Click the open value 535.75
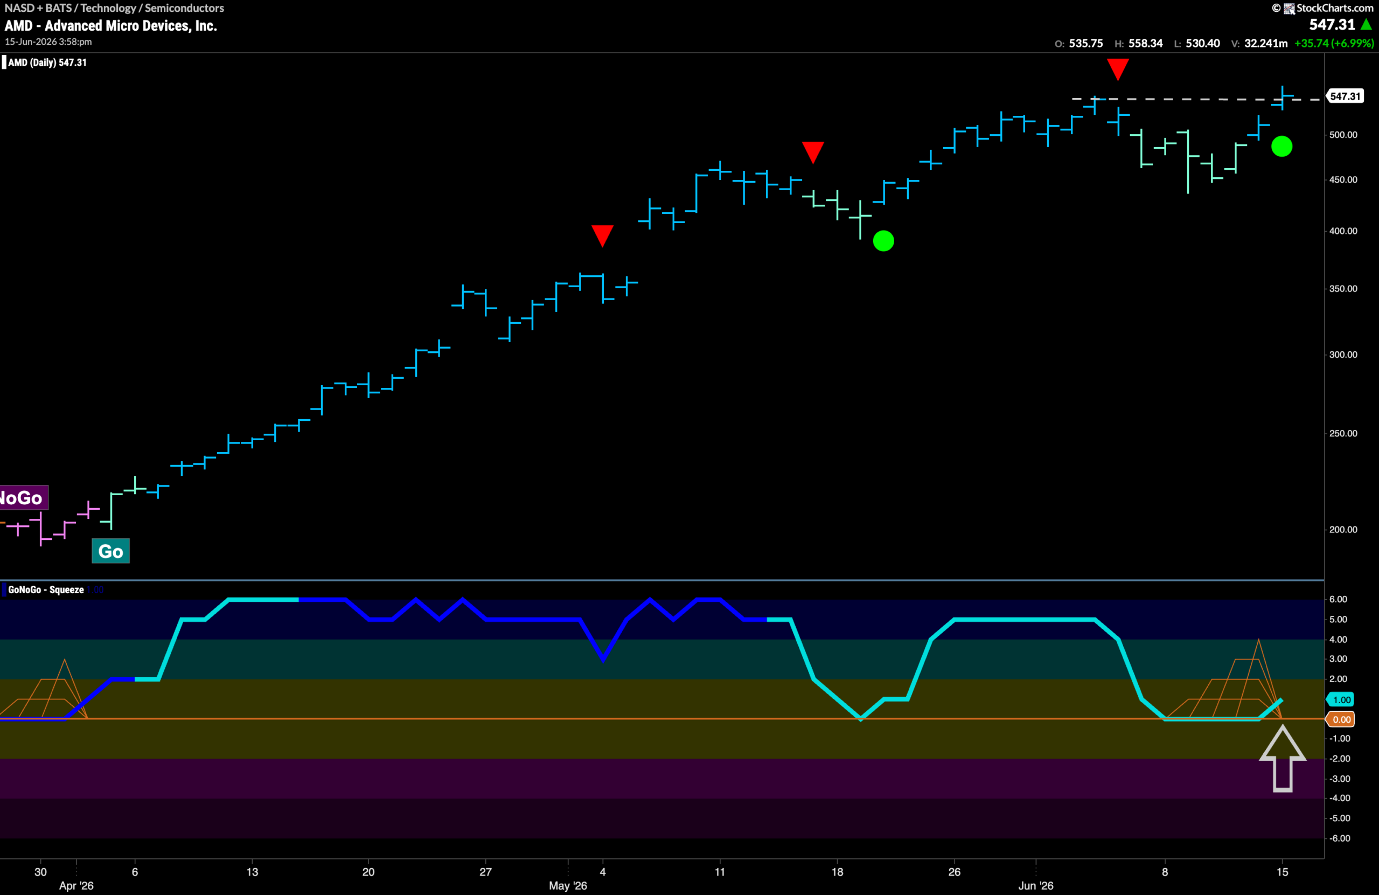This screenshot has width=1379, height=895. click(1086, 44)
